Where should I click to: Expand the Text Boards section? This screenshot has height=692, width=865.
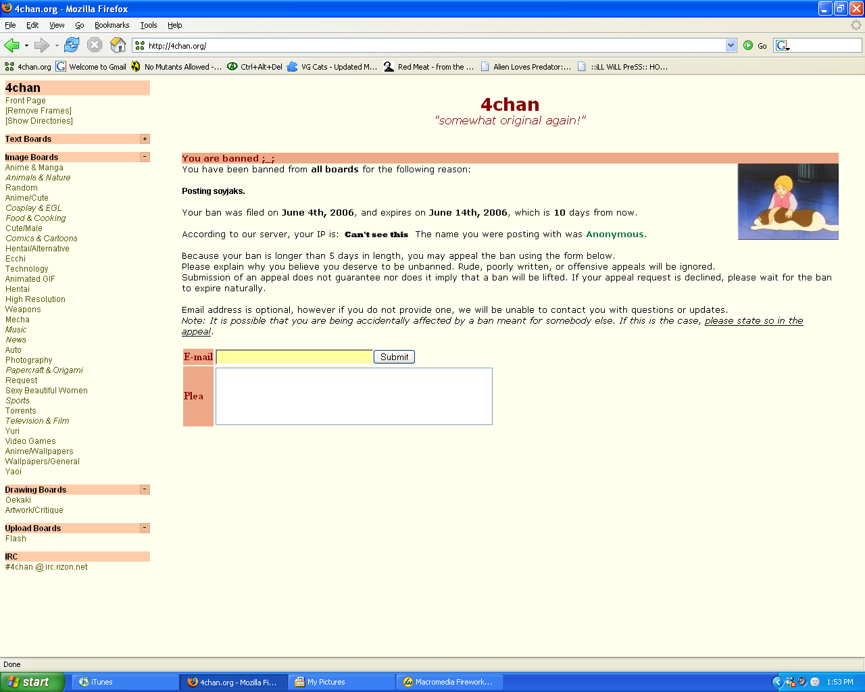[145, 139]
